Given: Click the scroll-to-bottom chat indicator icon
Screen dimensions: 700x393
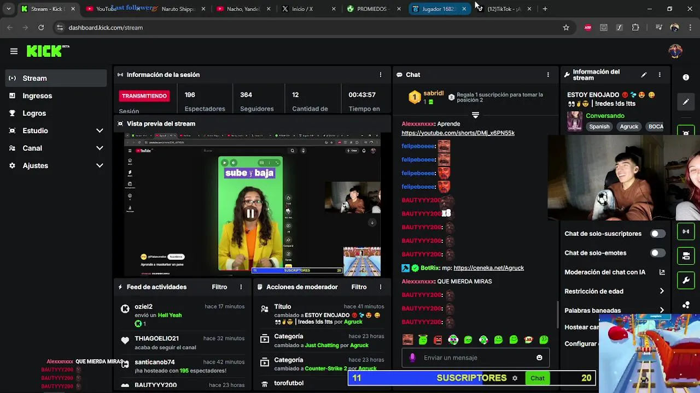Looking at the screenshot, I should (x=475, y=115).
